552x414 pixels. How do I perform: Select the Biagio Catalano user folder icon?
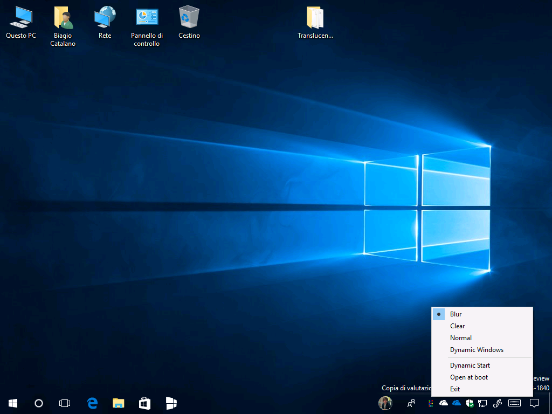click(63, 26)
